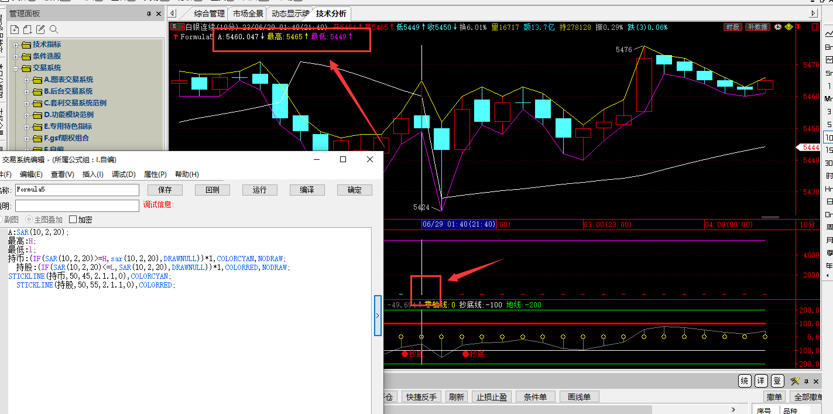This screenshot has height=414, width=833.
Task: Click the red Formula5 arrow indicator icon
Action: 176,37
